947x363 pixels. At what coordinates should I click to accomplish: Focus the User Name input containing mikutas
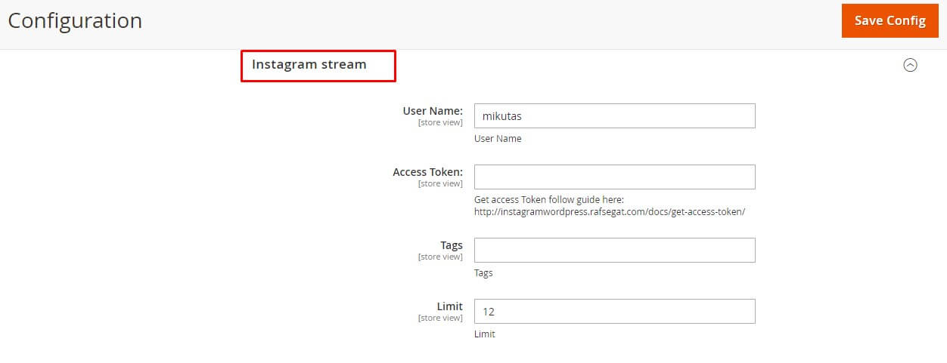pos(614,116)
